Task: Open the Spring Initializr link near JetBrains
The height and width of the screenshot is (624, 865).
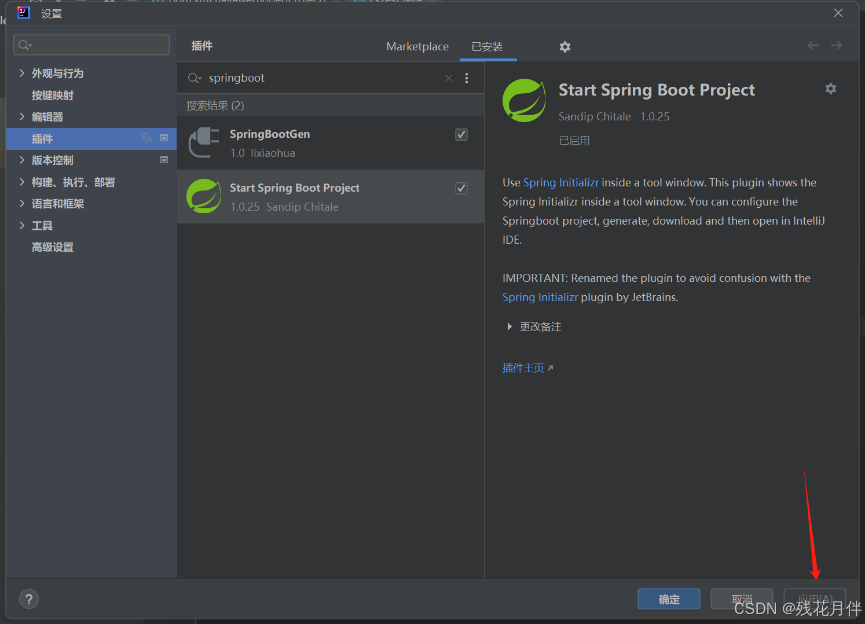Action: pyautogui.click(x=540, y=297)
